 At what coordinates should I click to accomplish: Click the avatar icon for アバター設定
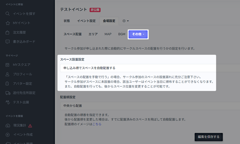click(x=7, y=83)
